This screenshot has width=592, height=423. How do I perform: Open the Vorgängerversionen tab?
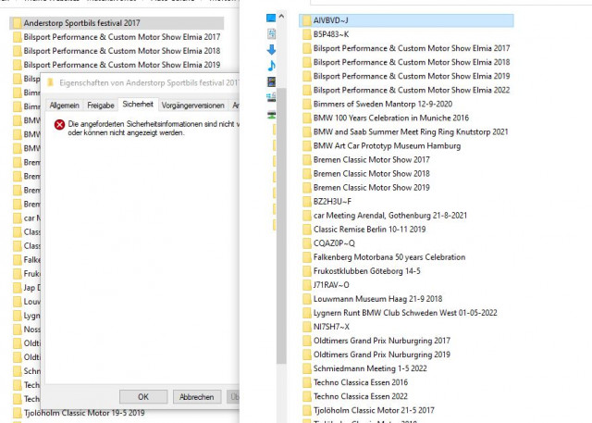point(193,106)
